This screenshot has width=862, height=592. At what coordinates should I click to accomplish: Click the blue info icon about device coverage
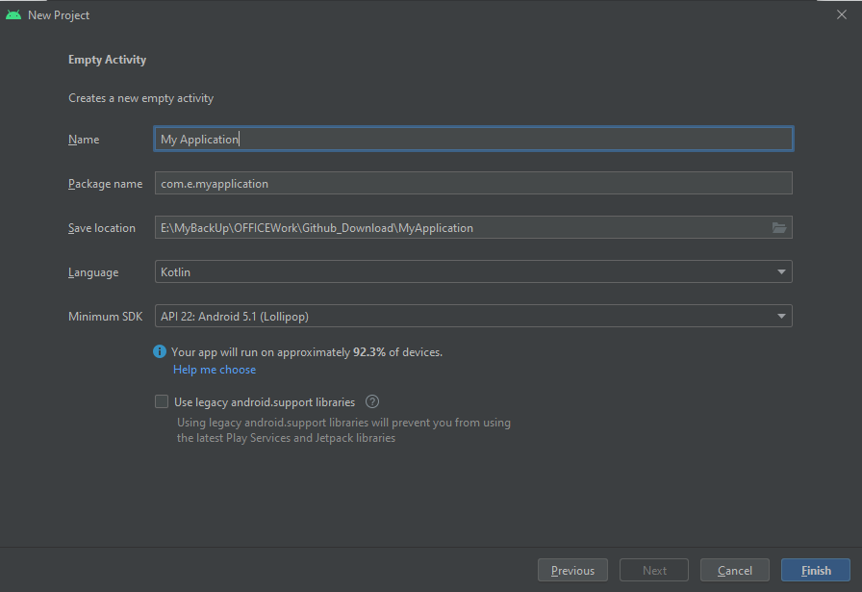pyautogui.click(x=160, y=351)
